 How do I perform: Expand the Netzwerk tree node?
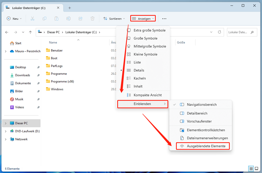5,139
